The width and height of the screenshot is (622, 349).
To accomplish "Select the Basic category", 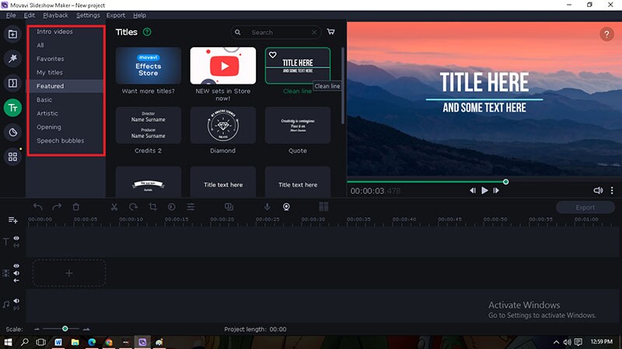I will pos(44,100).
